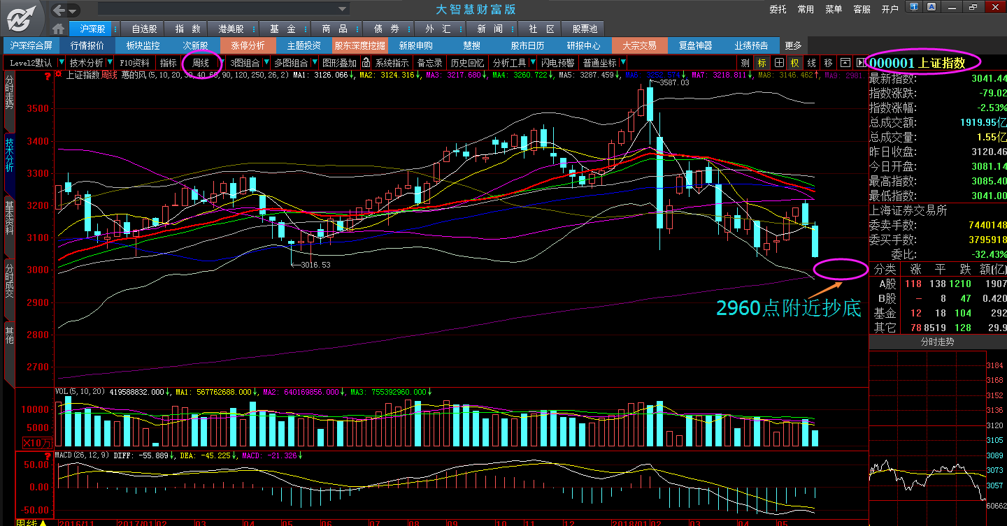Image resolution: width=1007 pixels, height=526 pixels.
Task: Toggle the 移 move button
Action: click(829, 63)
